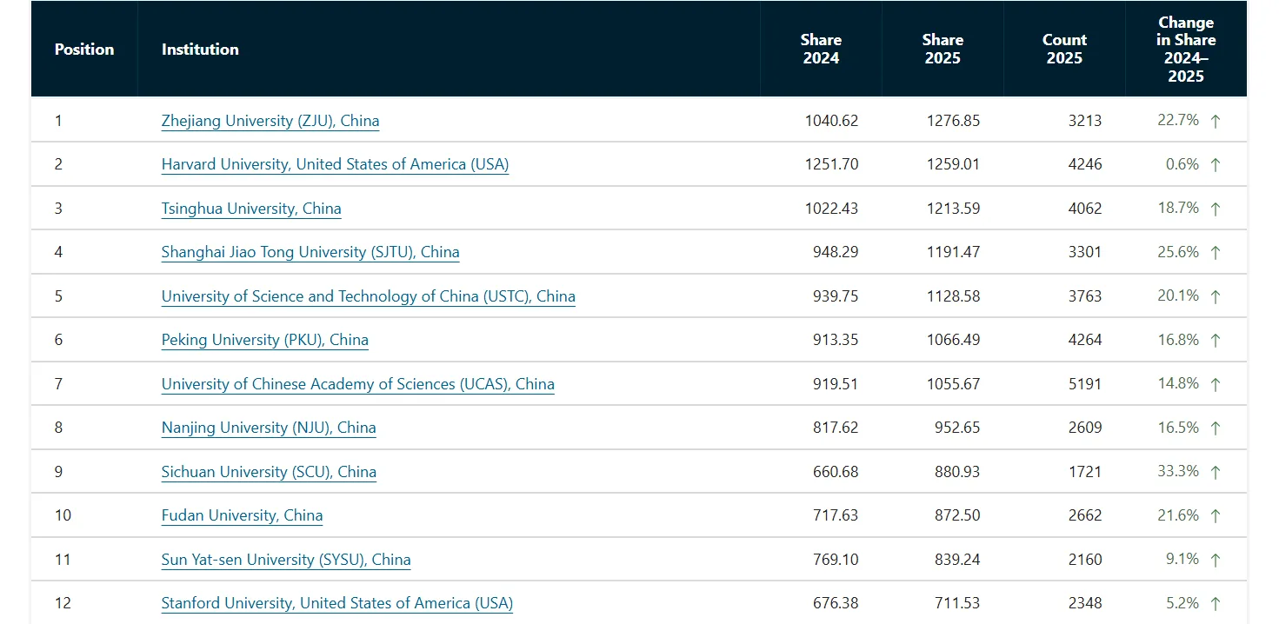This screenshot has width=1279, height=624.
Task: Click the Count 2025 column header
Action: click(x=1064, y=49)
